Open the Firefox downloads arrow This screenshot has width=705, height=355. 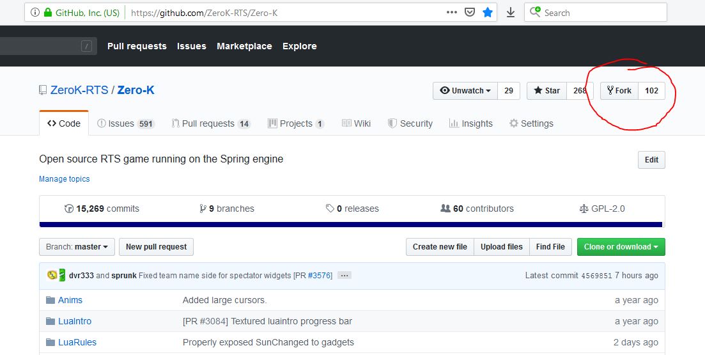click(x=510, y=13)
